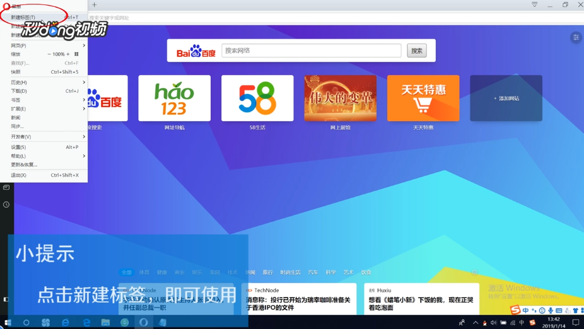Open the 58生活 speed dial tile
584x329 pixels.
click(x=257, y=98)
